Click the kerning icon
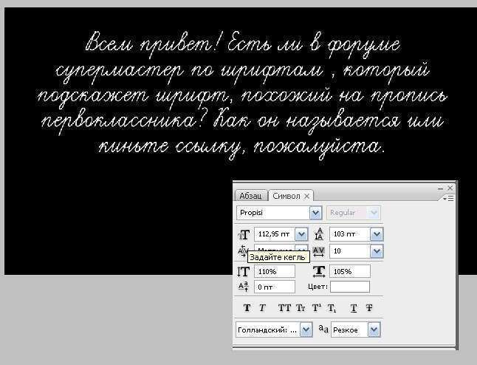The height and width of the screenshot is (365, 477). [x=242, y=251]
